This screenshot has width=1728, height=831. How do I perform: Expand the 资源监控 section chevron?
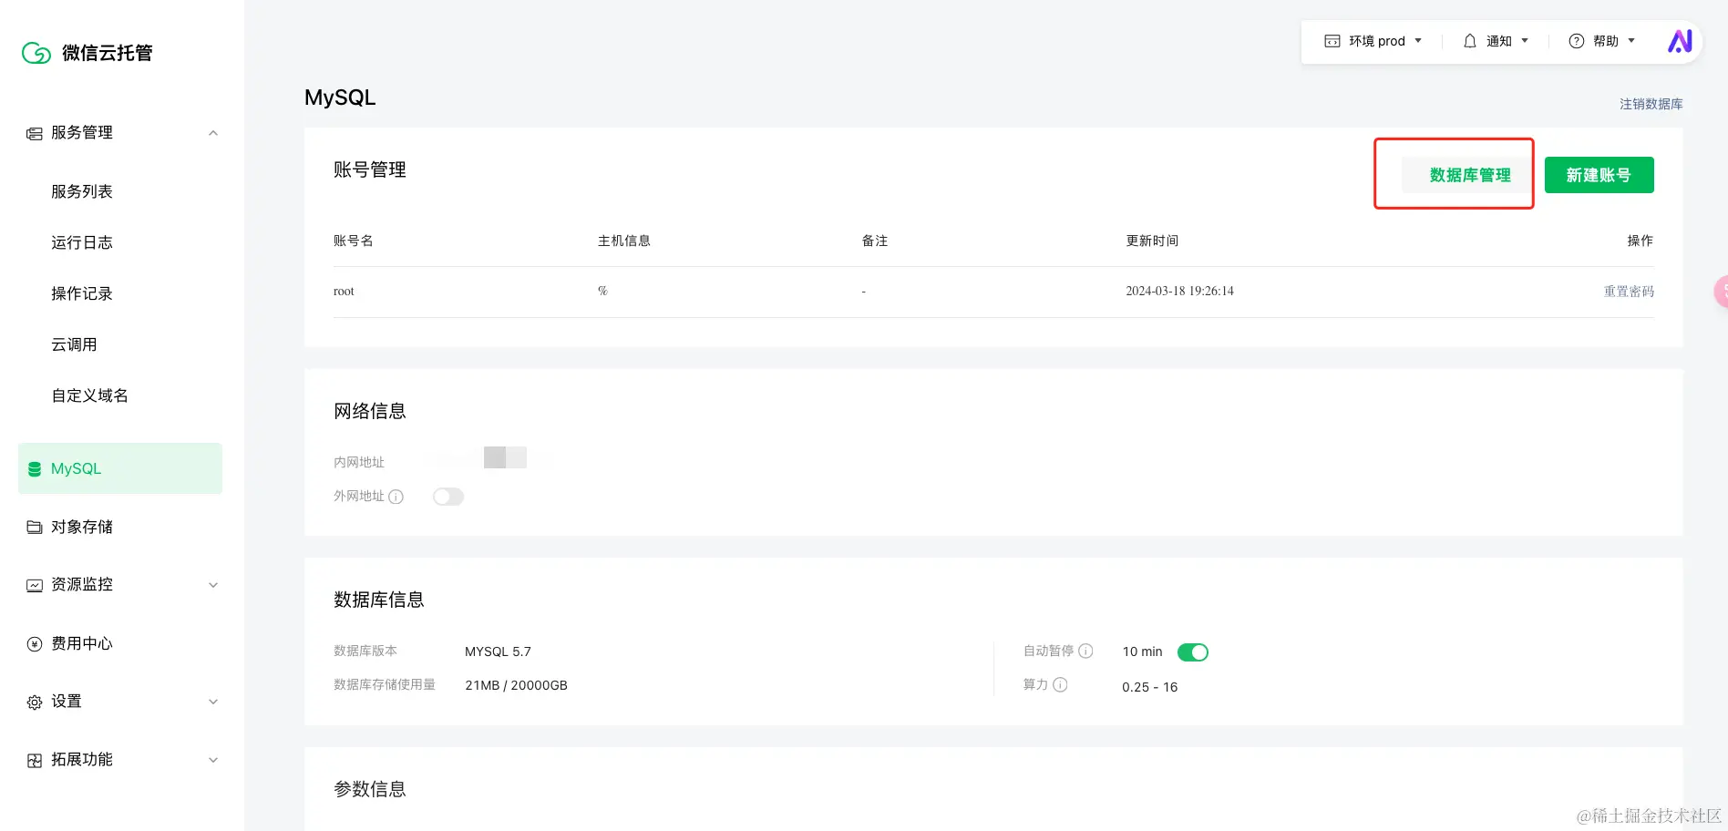(x=213, y=585)
